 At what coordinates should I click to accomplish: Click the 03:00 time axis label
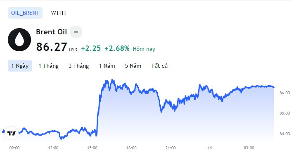[249, 148]
